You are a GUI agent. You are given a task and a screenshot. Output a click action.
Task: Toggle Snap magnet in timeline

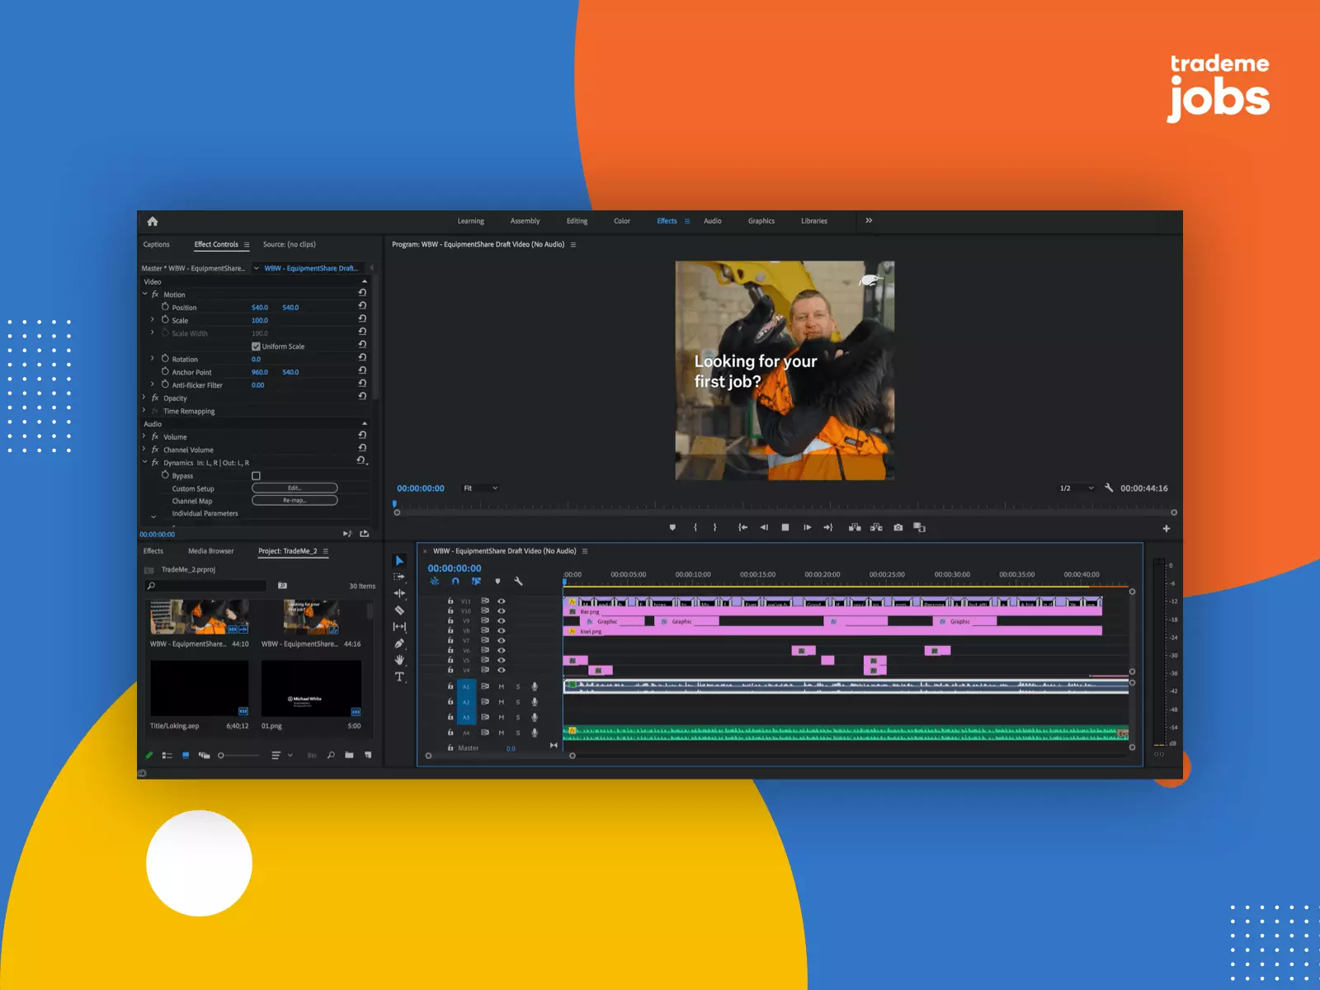(x=455, y=581)
